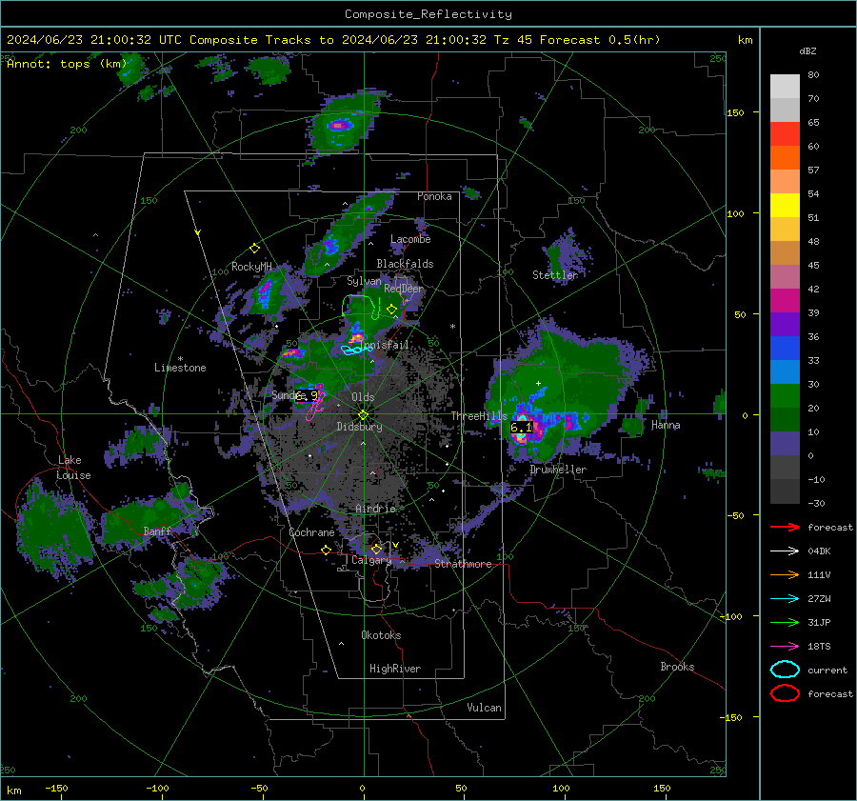The width and height of the screenshot is (857, 801).
Task: Click the 'Annot: tops (km)' annotation text
Action: pos(67,64)
